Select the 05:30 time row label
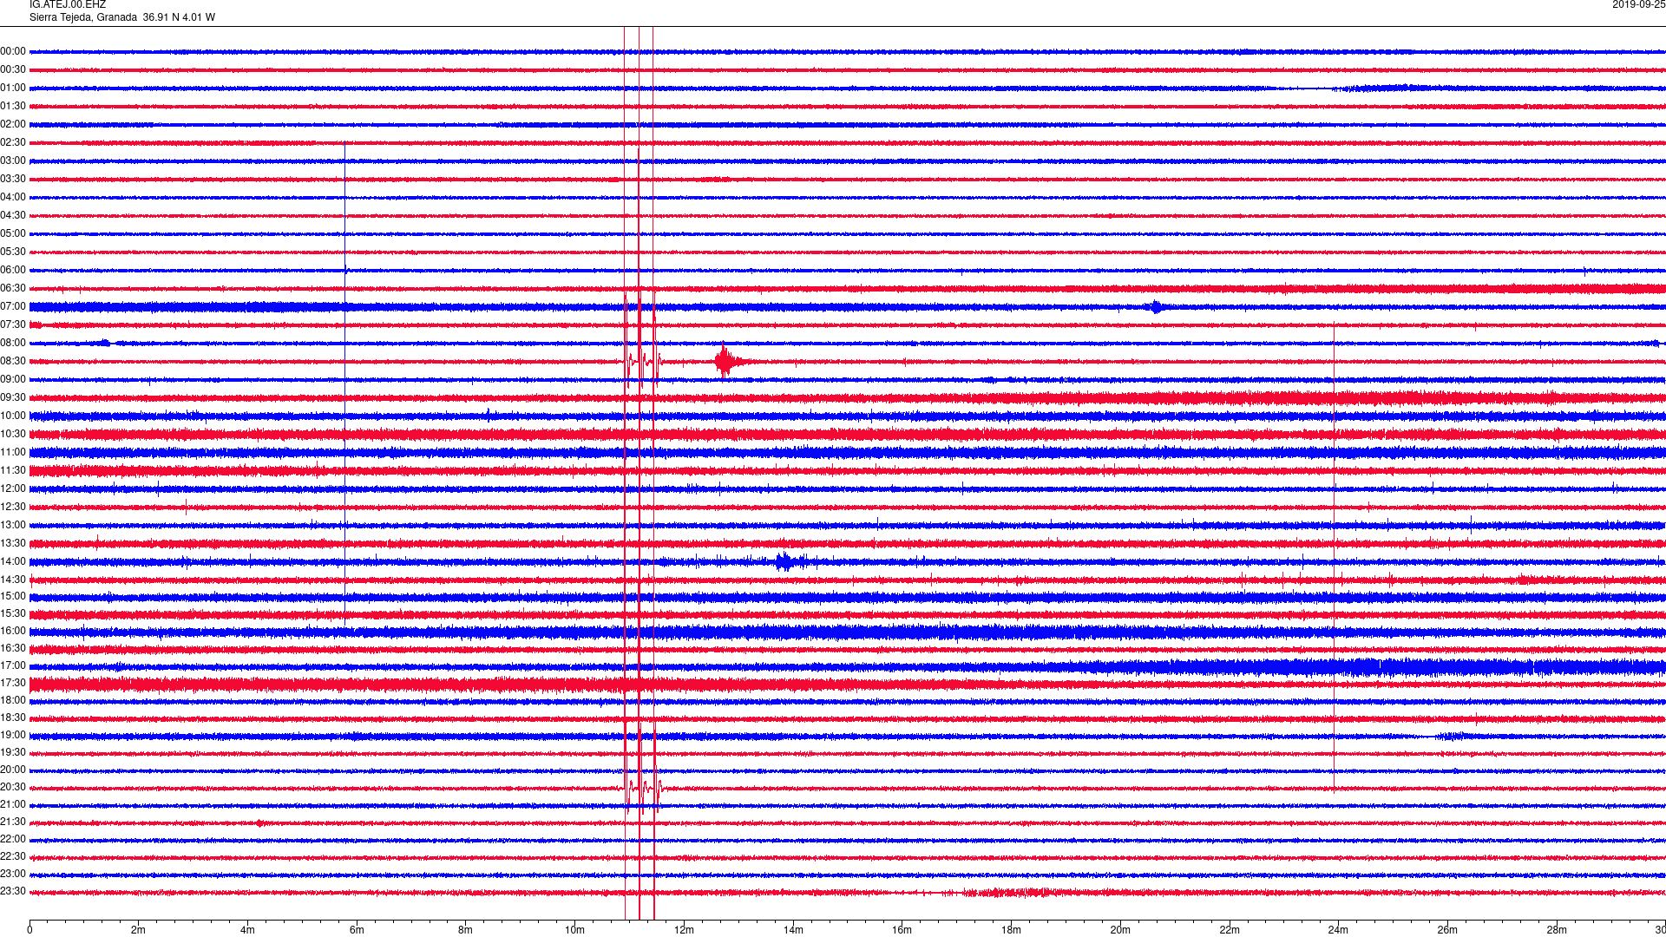The image size is (1666, 937). 13,252
